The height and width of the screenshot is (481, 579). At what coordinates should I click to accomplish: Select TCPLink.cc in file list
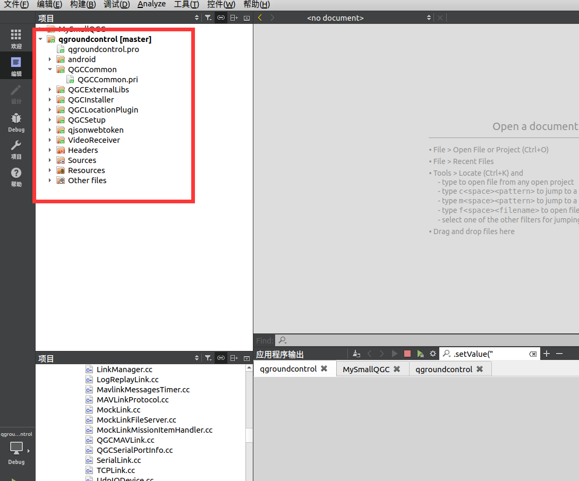click(x=116, y=470)
